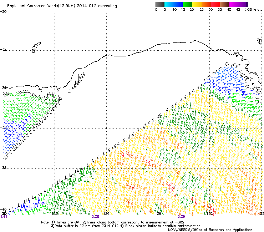Click the purple time label '3:08'

pos(95,217)
